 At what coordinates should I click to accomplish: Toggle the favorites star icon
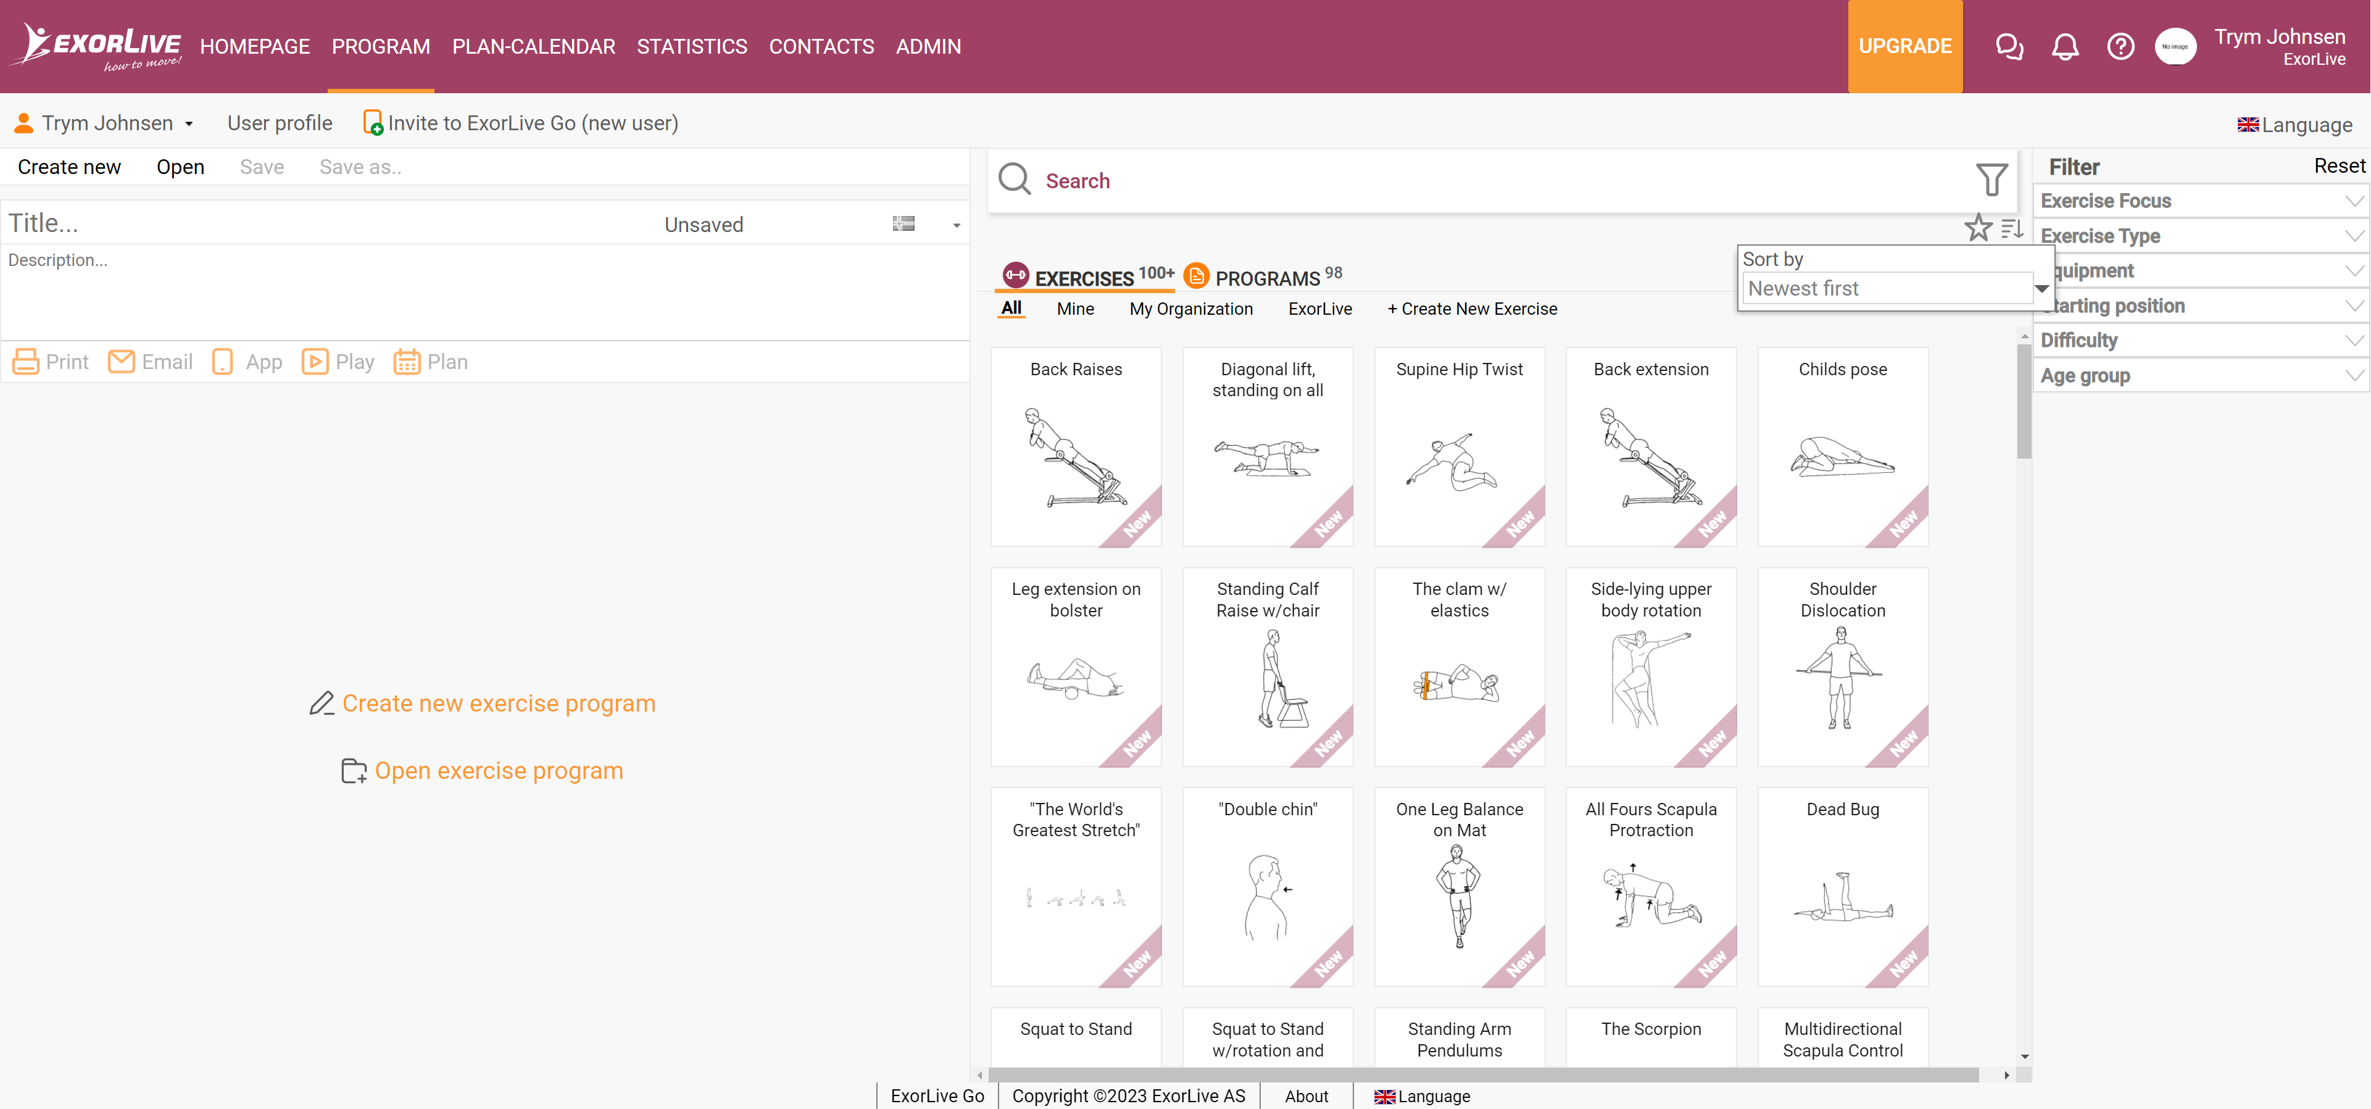[1978, 227]
